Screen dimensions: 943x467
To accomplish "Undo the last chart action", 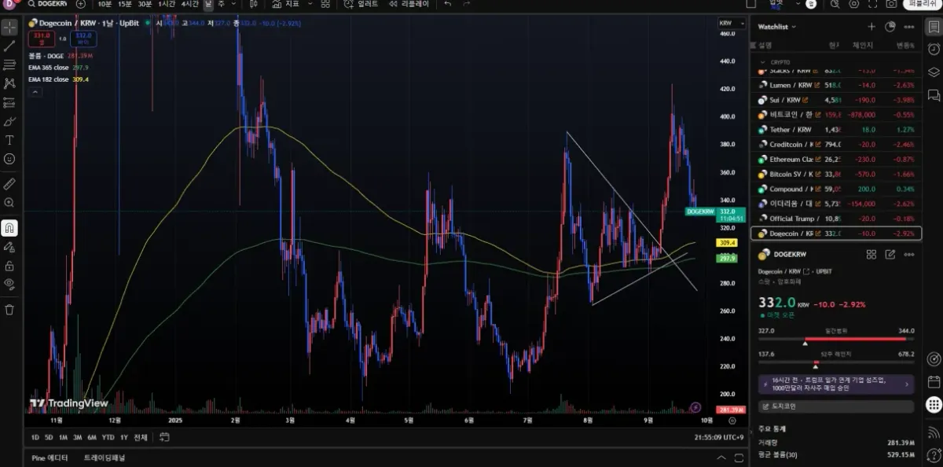I will (x=448, y=4).
